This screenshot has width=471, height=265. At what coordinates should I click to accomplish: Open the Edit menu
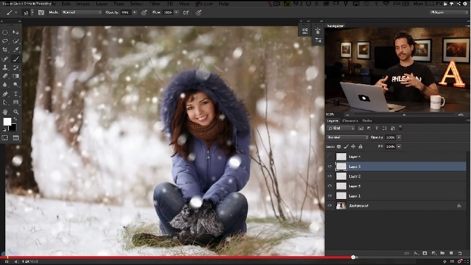[66, 4]
